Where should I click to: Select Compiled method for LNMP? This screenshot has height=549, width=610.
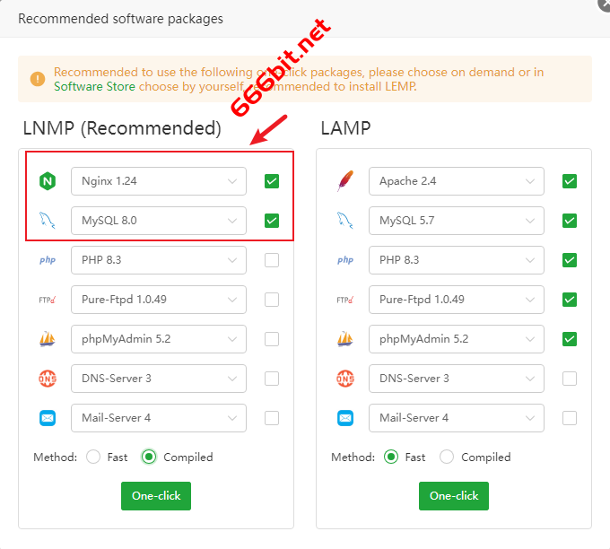coord(149,457)
